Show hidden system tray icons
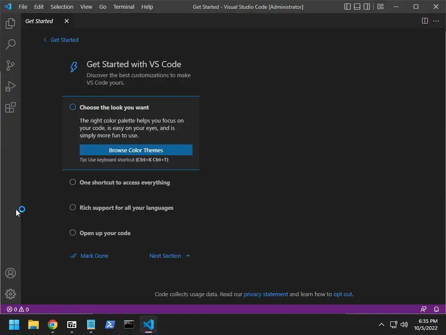This screenshot has width=446, height=335. (x=382, y=325)
